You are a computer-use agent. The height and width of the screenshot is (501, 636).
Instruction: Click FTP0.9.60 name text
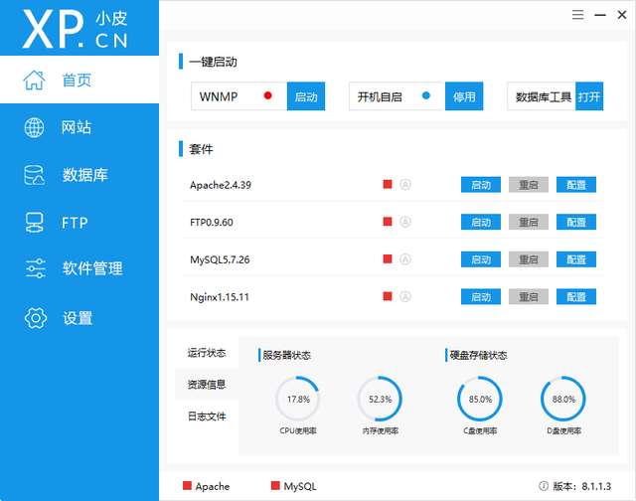[212, 223]
